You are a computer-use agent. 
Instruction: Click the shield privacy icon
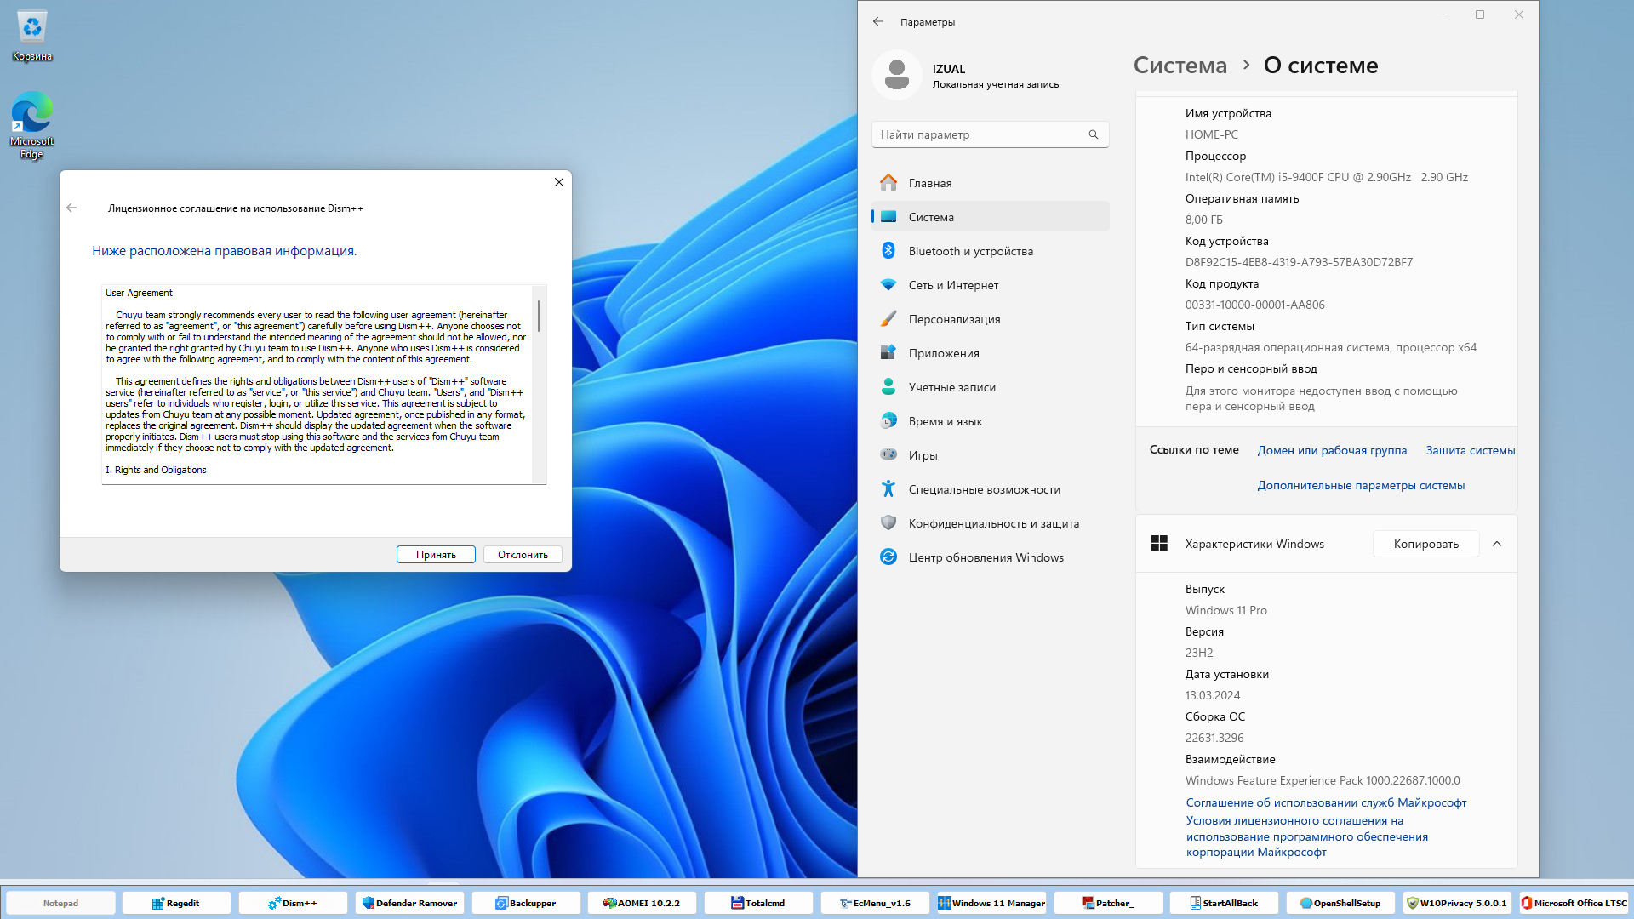click(888, 522)
